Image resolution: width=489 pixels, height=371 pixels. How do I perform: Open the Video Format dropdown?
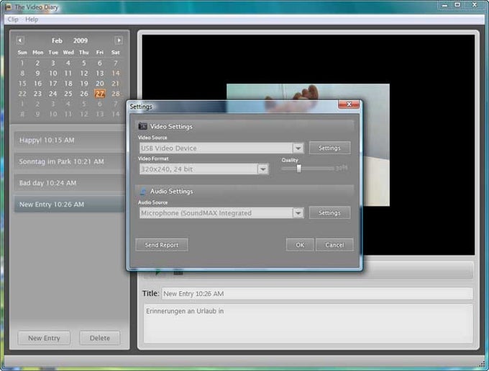(262, 169)
